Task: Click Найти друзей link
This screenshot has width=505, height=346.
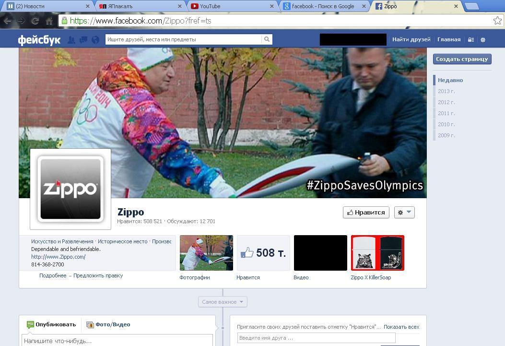Action: point(411,39)
